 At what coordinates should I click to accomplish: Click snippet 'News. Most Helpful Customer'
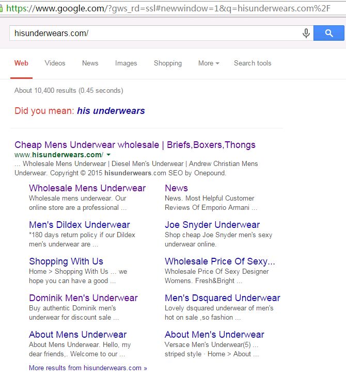pyautogui.click(x=209, y=199)
